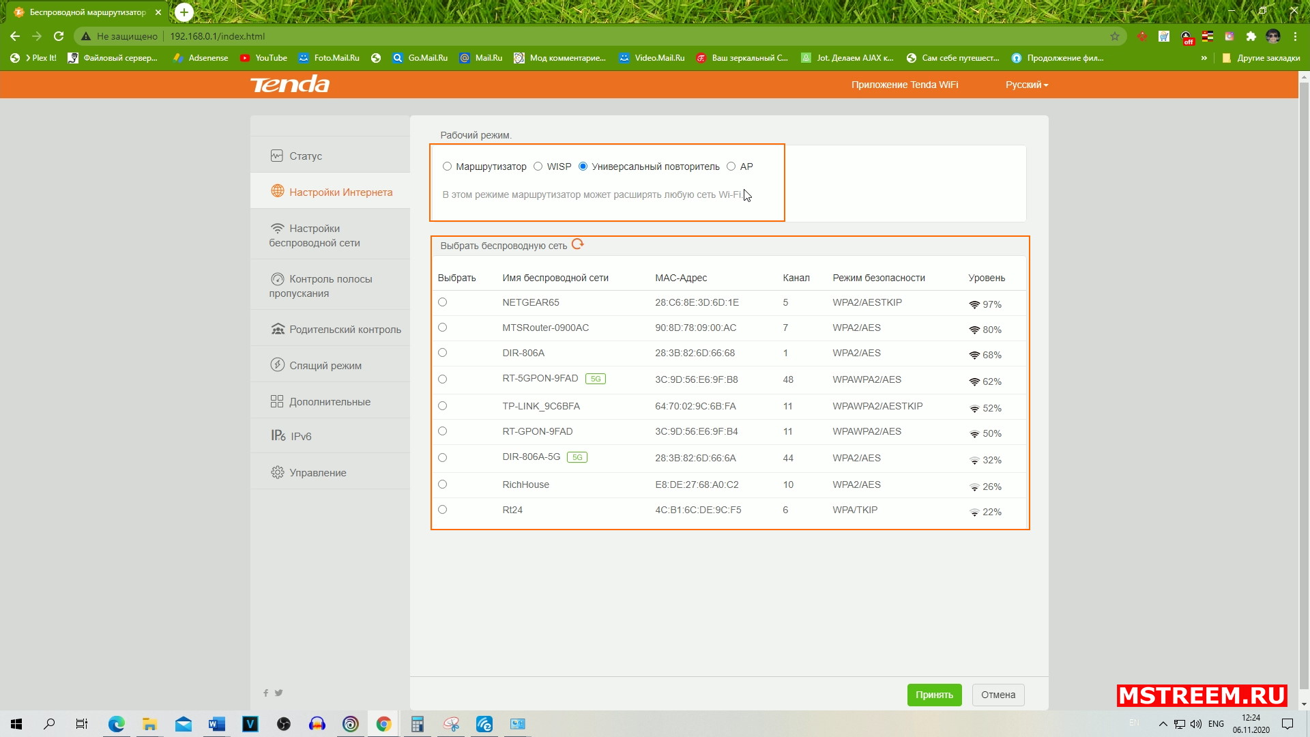This screenshot has width=1310, height=737.
Task: Select AP operating mode
Action: point(732,167)
